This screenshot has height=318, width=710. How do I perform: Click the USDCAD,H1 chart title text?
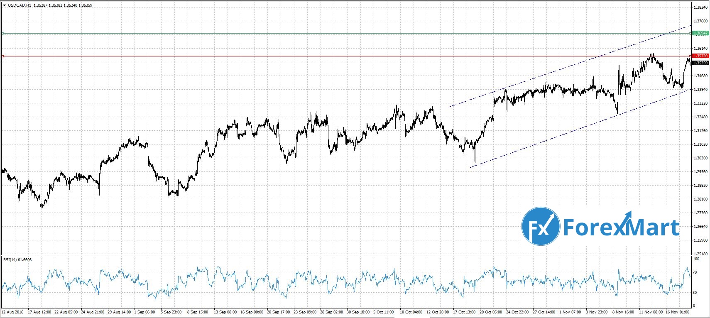(x=19, y=5)
